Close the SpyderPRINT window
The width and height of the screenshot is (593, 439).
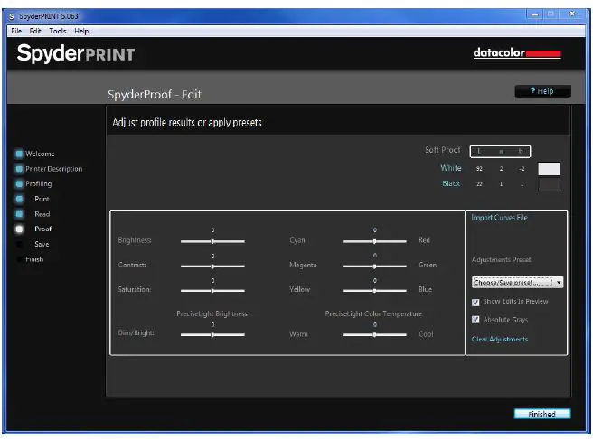[572, 14]
